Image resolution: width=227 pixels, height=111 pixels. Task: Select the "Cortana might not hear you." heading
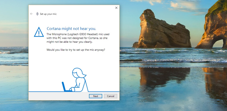click(72, 29)
